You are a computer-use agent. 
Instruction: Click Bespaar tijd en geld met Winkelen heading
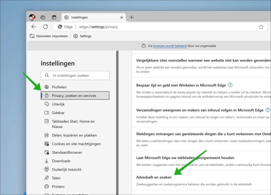coord(181,85)
